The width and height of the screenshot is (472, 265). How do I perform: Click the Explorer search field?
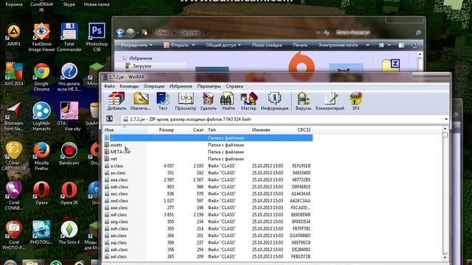coord(375,32)
